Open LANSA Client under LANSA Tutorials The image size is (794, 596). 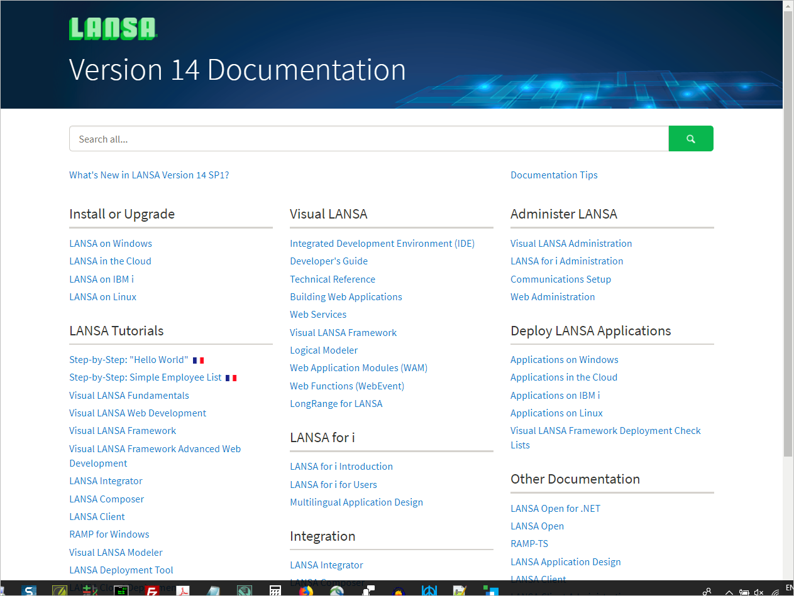[97, 517]
